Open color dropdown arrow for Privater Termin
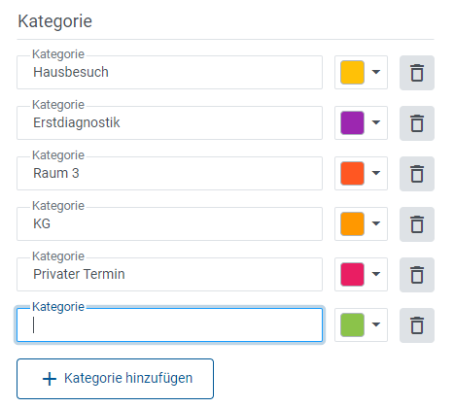The width and height of the screenshot is (454, 408). pyautogui.click(x=376, y=274)
